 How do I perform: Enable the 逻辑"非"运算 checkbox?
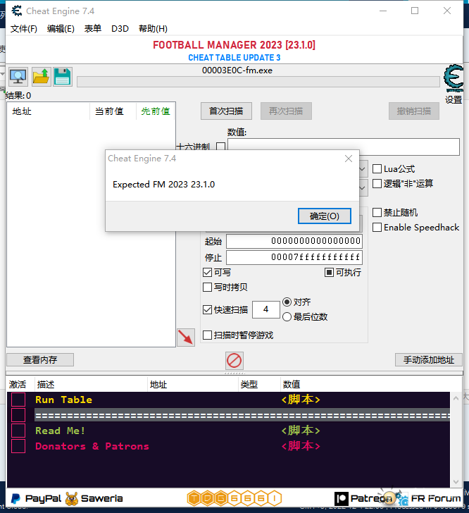click(377, 183)
